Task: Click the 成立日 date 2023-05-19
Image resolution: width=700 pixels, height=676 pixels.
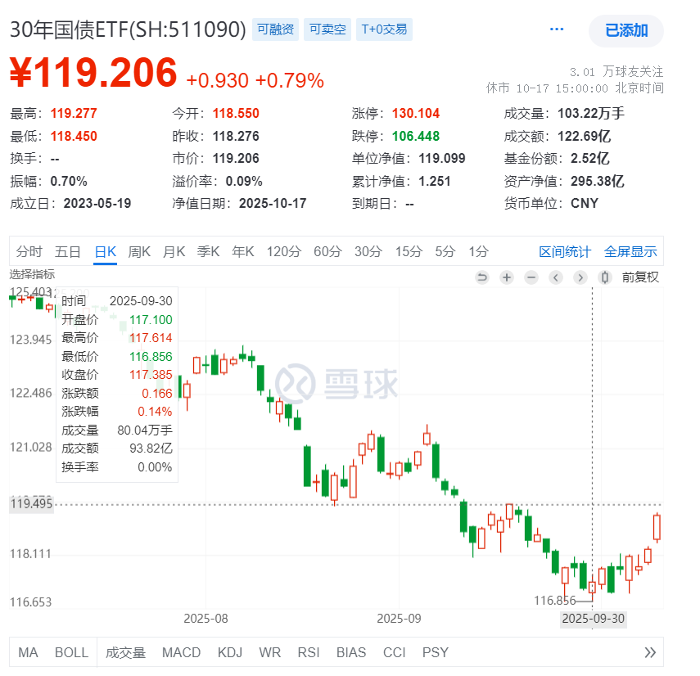Action: 97,204
